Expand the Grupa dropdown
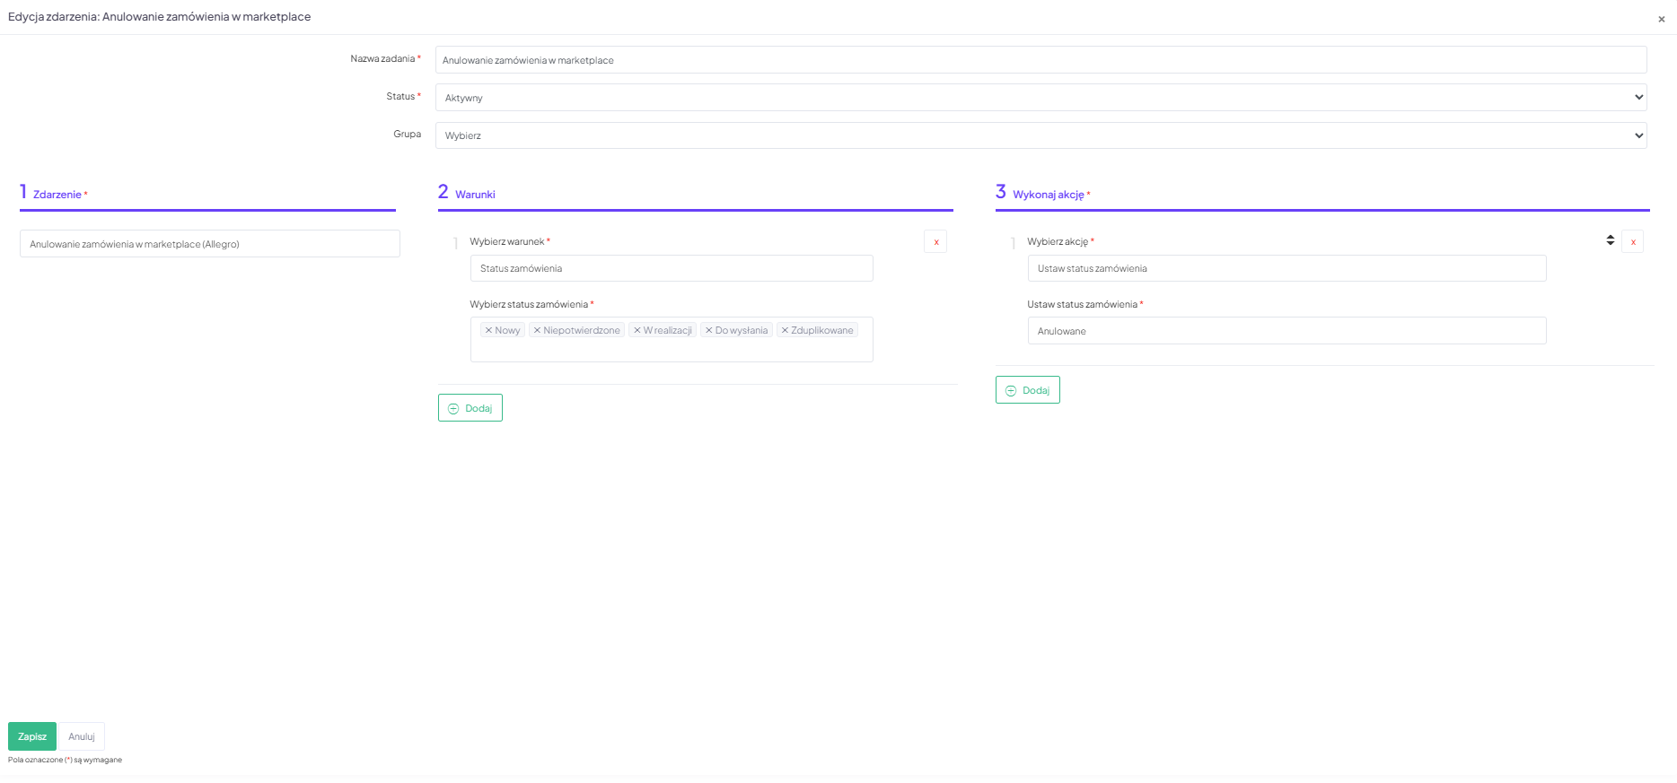The image size is (1677, 783). click(x=1040, y=135)
